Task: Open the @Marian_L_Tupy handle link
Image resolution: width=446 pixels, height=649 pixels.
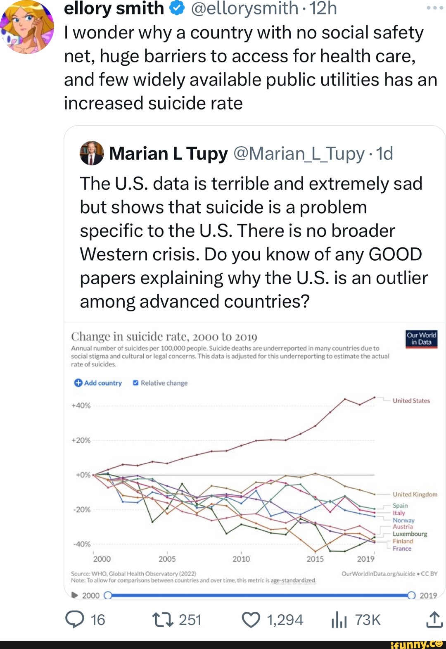Action: click(299, 154)
